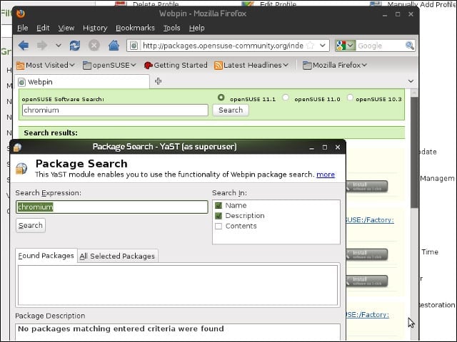Click the site identity icon in URL bar
457x342 pixels.
(x=134, y=46)
